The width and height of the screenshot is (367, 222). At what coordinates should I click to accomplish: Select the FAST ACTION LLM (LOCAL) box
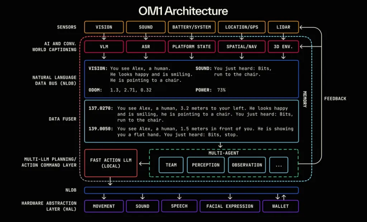pyautogui.click(x=111, y=163)
